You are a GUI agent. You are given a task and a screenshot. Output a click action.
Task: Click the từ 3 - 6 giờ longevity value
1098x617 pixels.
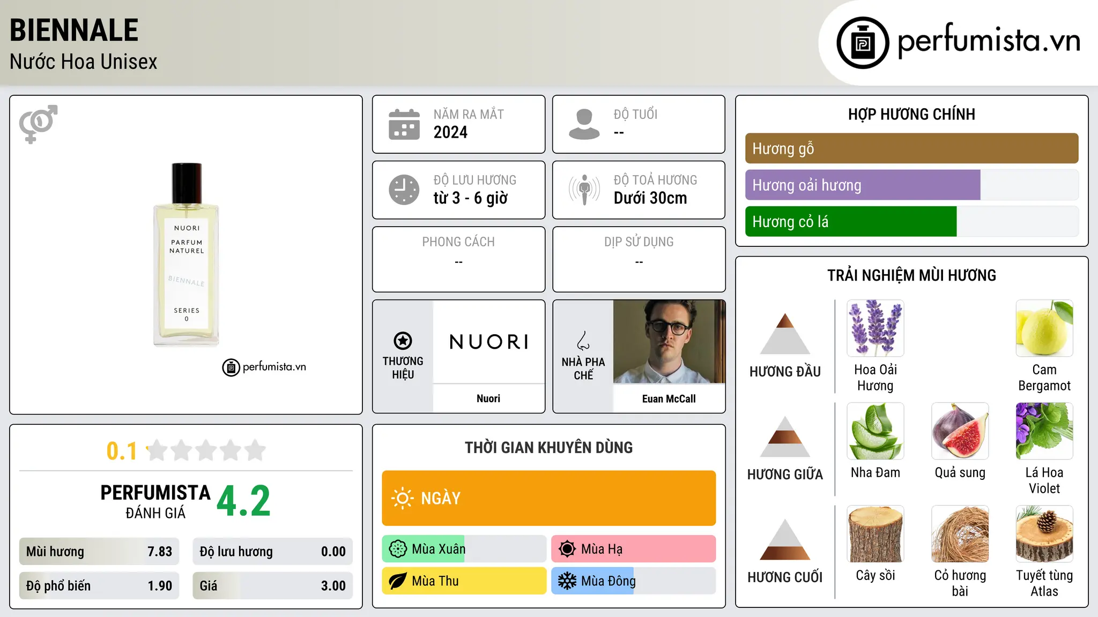[471, 198]
